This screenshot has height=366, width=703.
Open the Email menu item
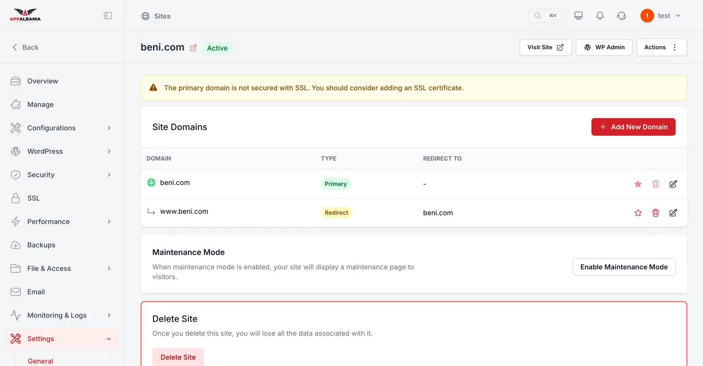(x=62, y=292)
